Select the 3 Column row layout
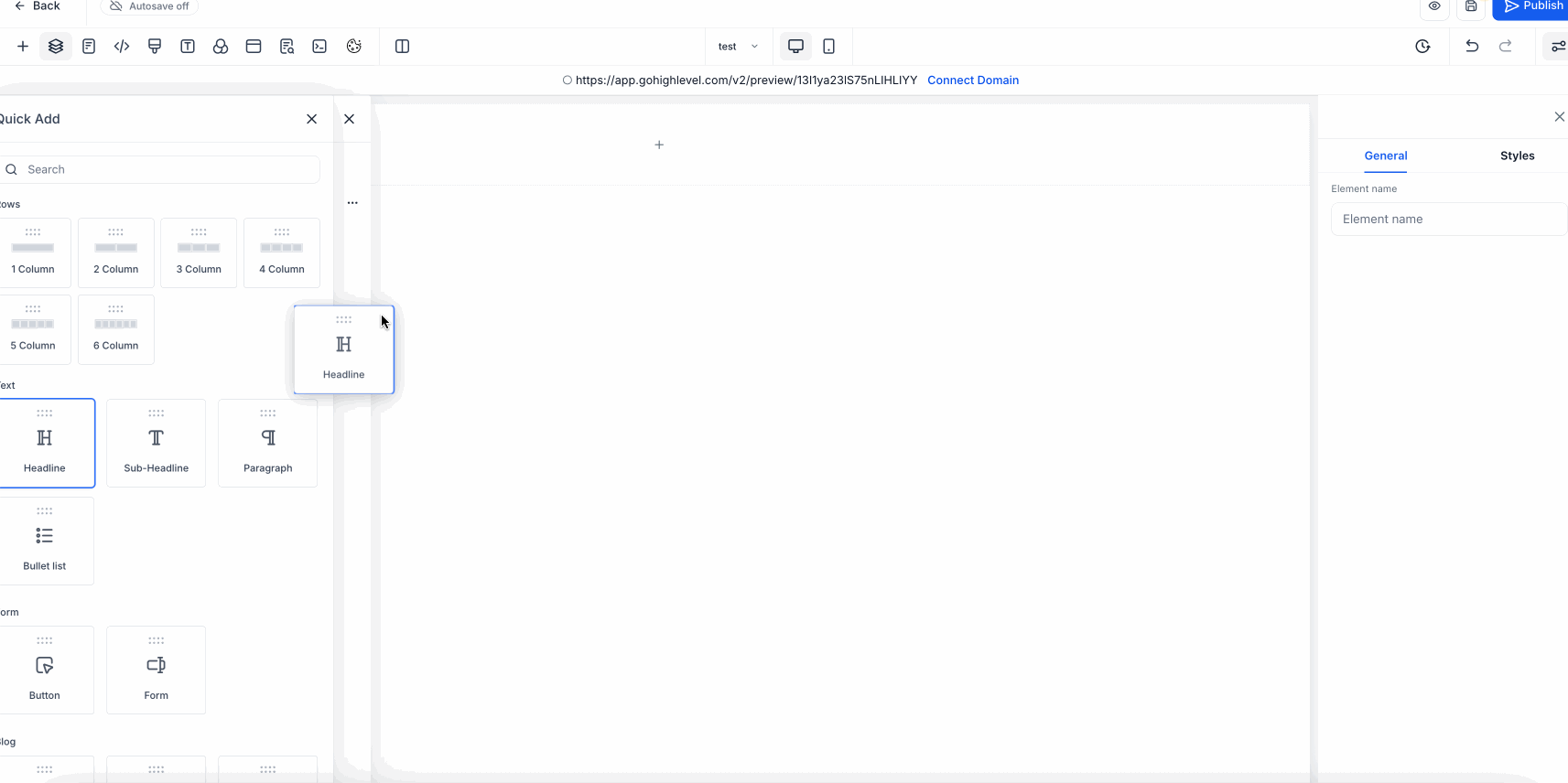This screenshot has height=783, width=1568. click(x=199, y=252)
